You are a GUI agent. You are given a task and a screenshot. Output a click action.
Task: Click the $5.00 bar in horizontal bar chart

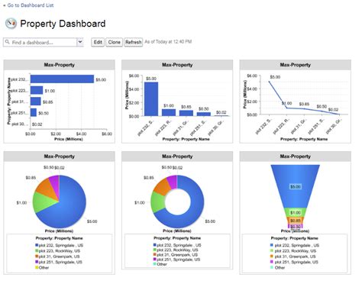point(62,79)
